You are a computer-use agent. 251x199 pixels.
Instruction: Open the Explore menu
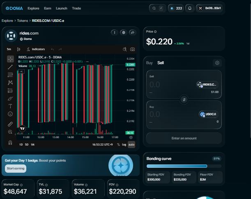coord(33,8)
